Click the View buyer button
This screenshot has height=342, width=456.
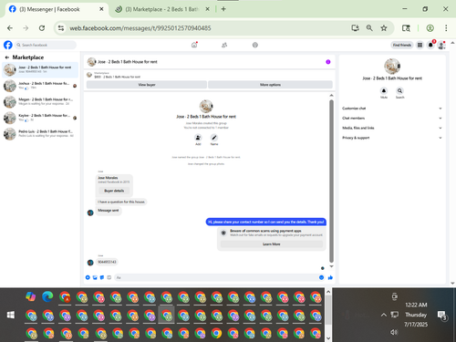click(147, 85)
